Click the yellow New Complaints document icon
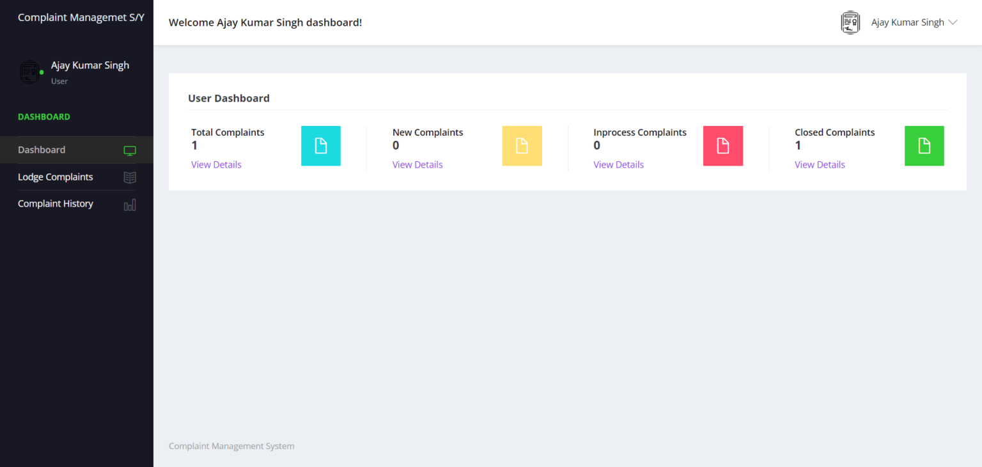This screenshot has width=982, height=467. pos(522,146)
